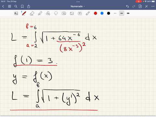Select the medium stroke width
Viewport: 156px width, 117px height.
(x=122, y=13)
